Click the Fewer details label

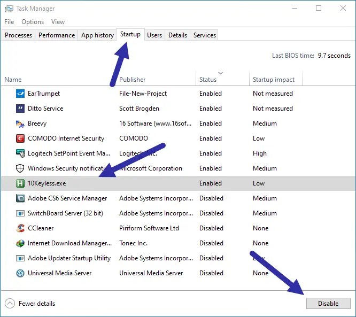(x=37, y=304)
